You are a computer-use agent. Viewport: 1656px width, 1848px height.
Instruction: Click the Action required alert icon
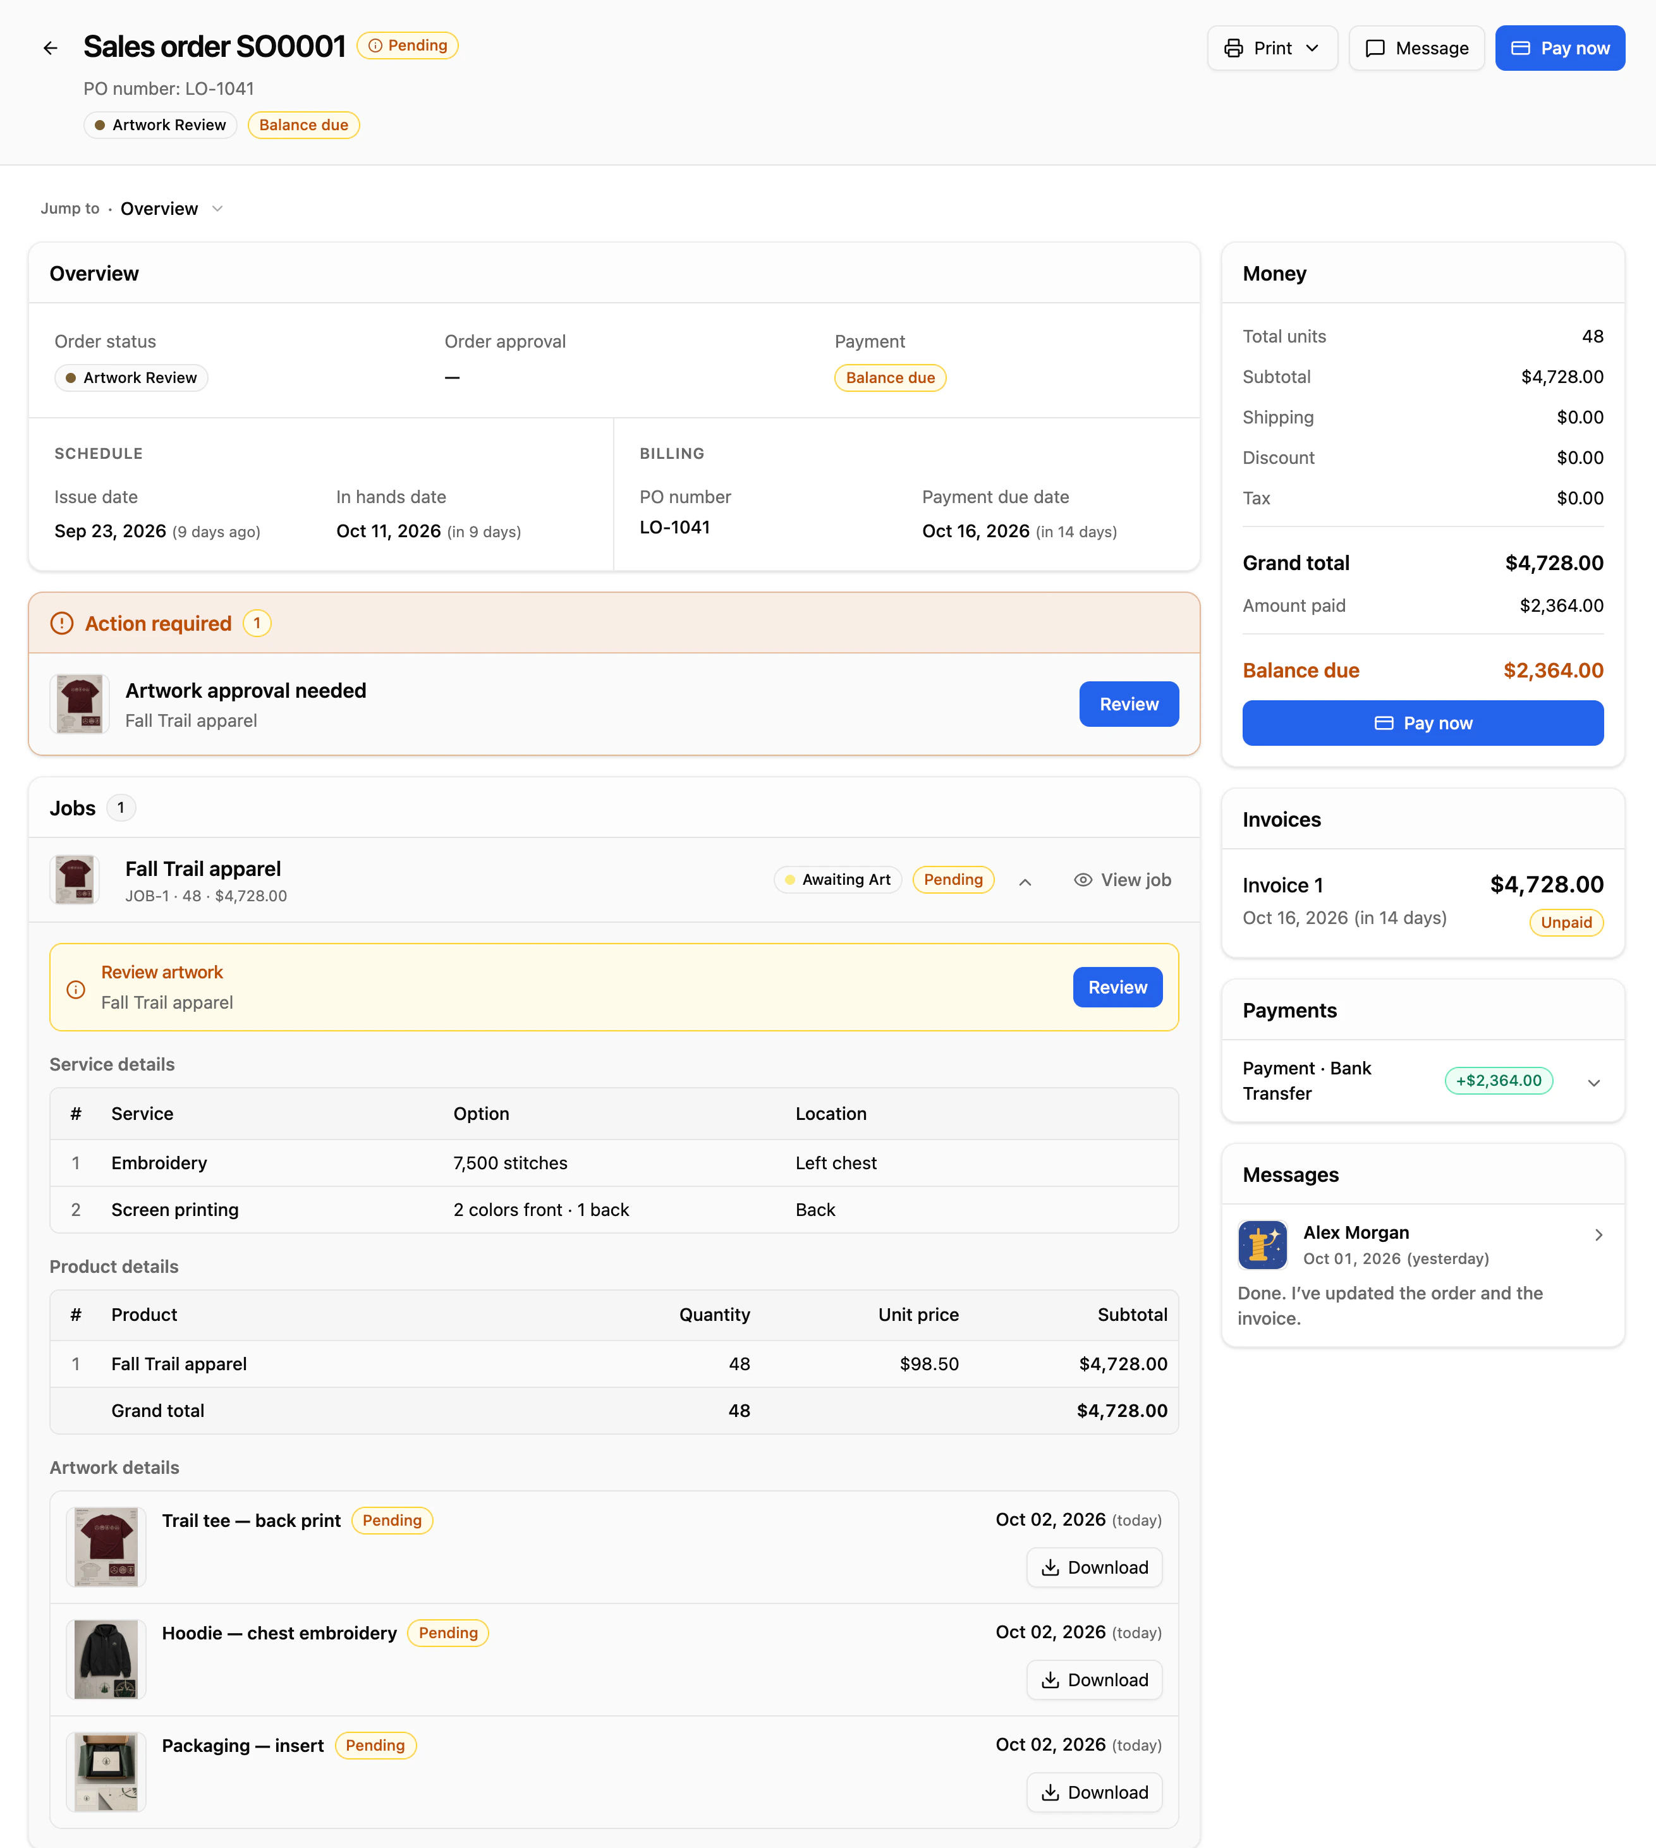tap(61, 623)
